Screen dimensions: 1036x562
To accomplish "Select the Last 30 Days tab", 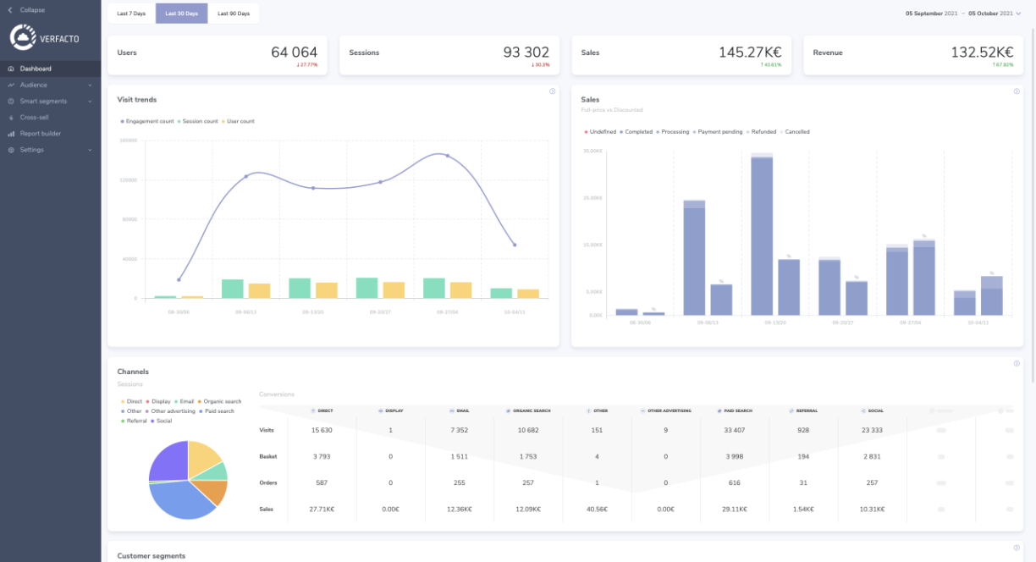I will (181, 14).
